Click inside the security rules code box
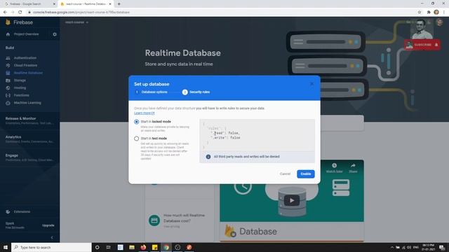This screenshot has height=252, width=449. (257, 135)
